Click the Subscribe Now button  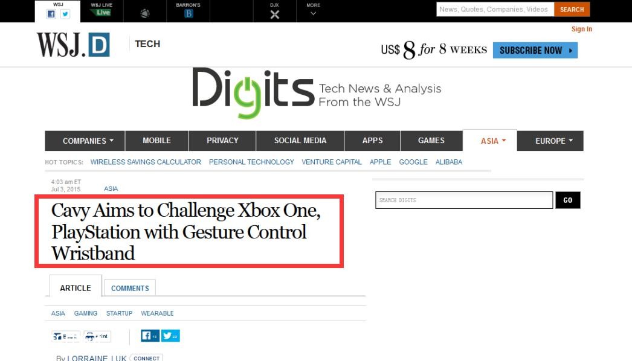(x=535, y=50)
